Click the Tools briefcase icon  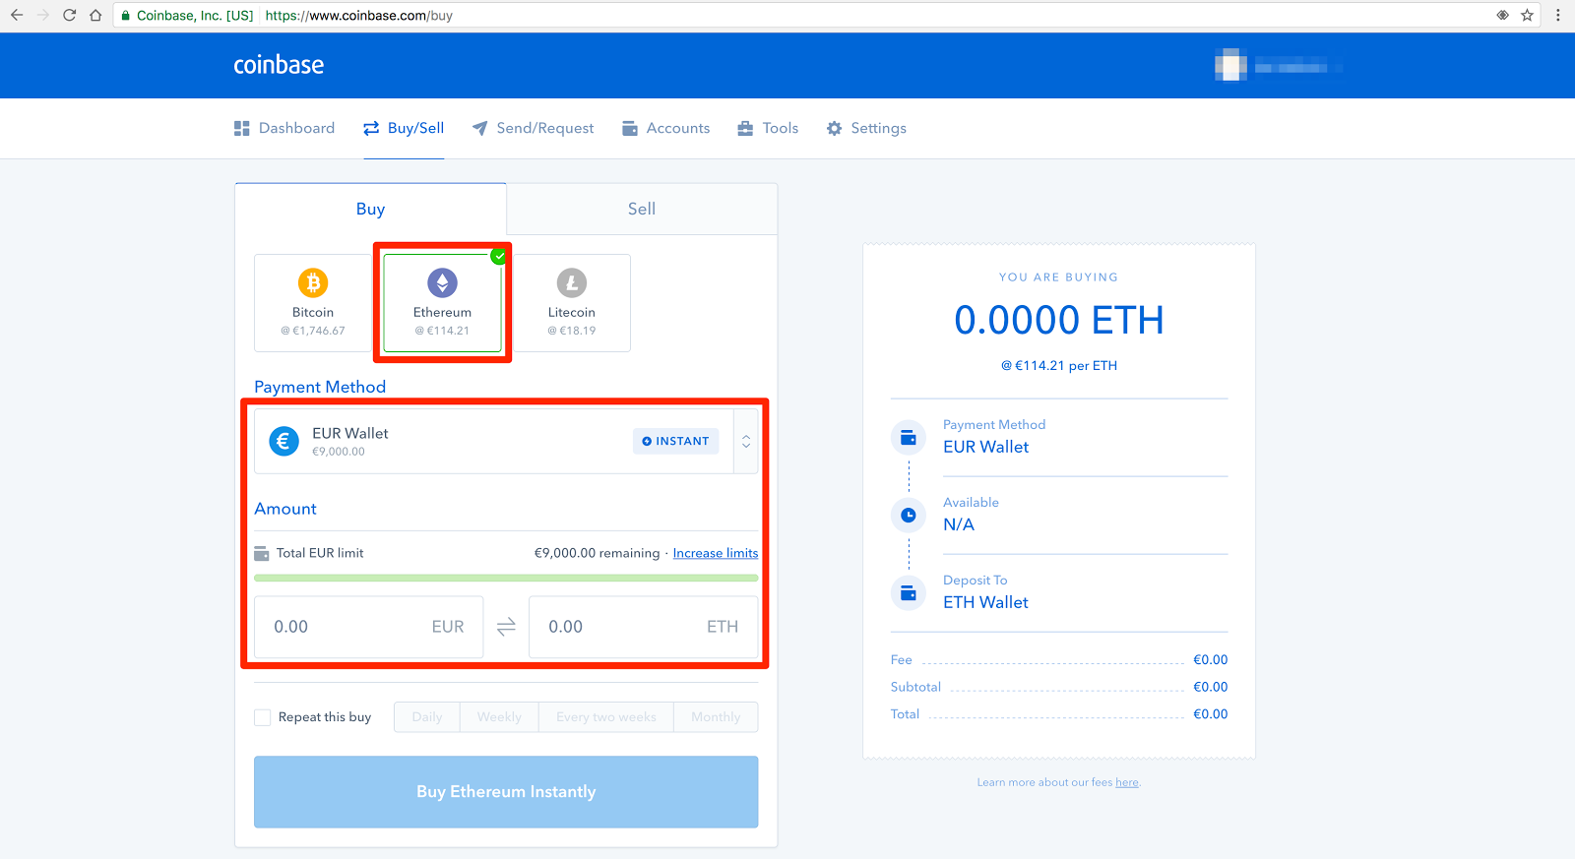[745, 128]
